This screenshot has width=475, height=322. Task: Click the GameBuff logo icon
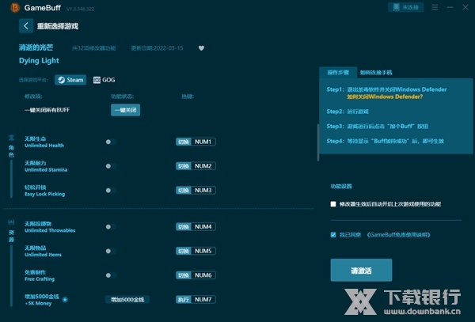(x=12, y=6)
